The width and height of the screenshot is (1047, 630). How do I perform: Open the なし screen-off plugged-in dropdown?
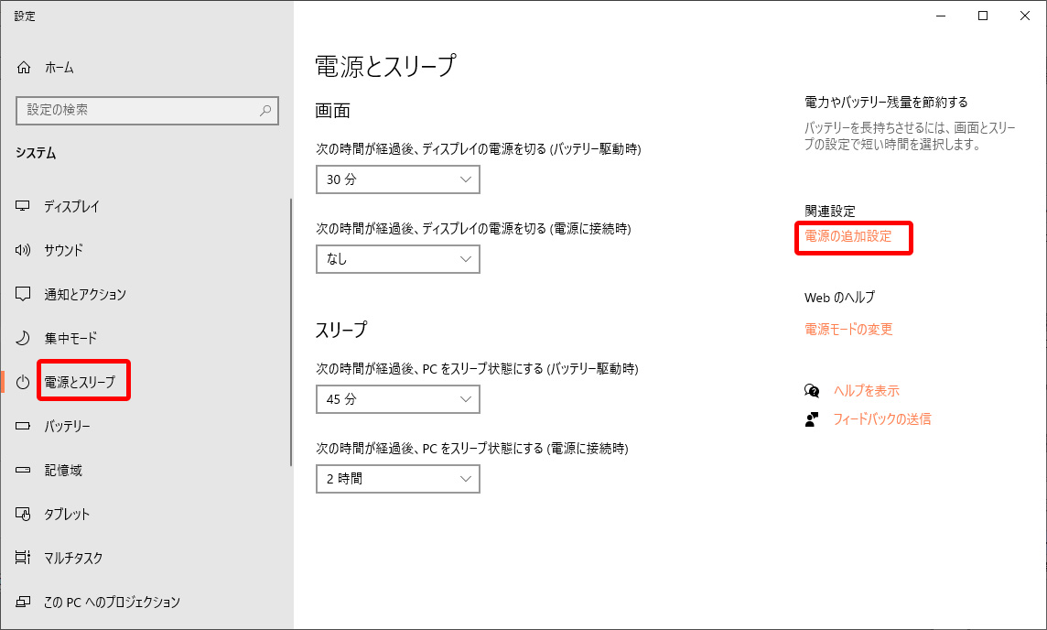click(397, 259)
